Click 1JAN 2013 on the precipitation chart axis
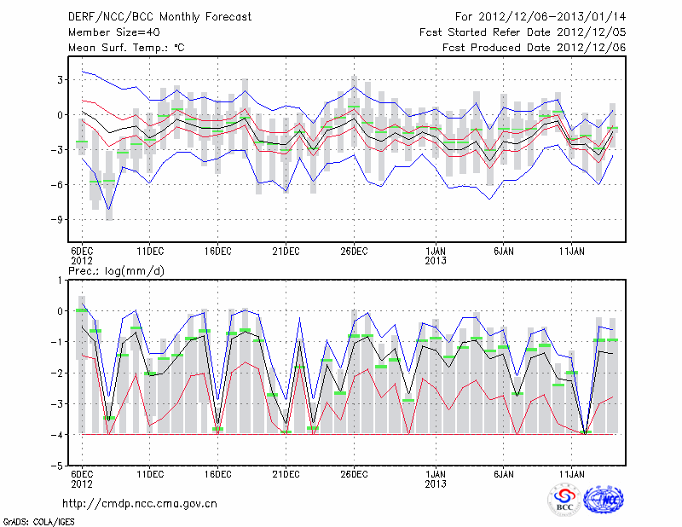Image resolution: width=682 pixels, height=527 pixels. 436,478
